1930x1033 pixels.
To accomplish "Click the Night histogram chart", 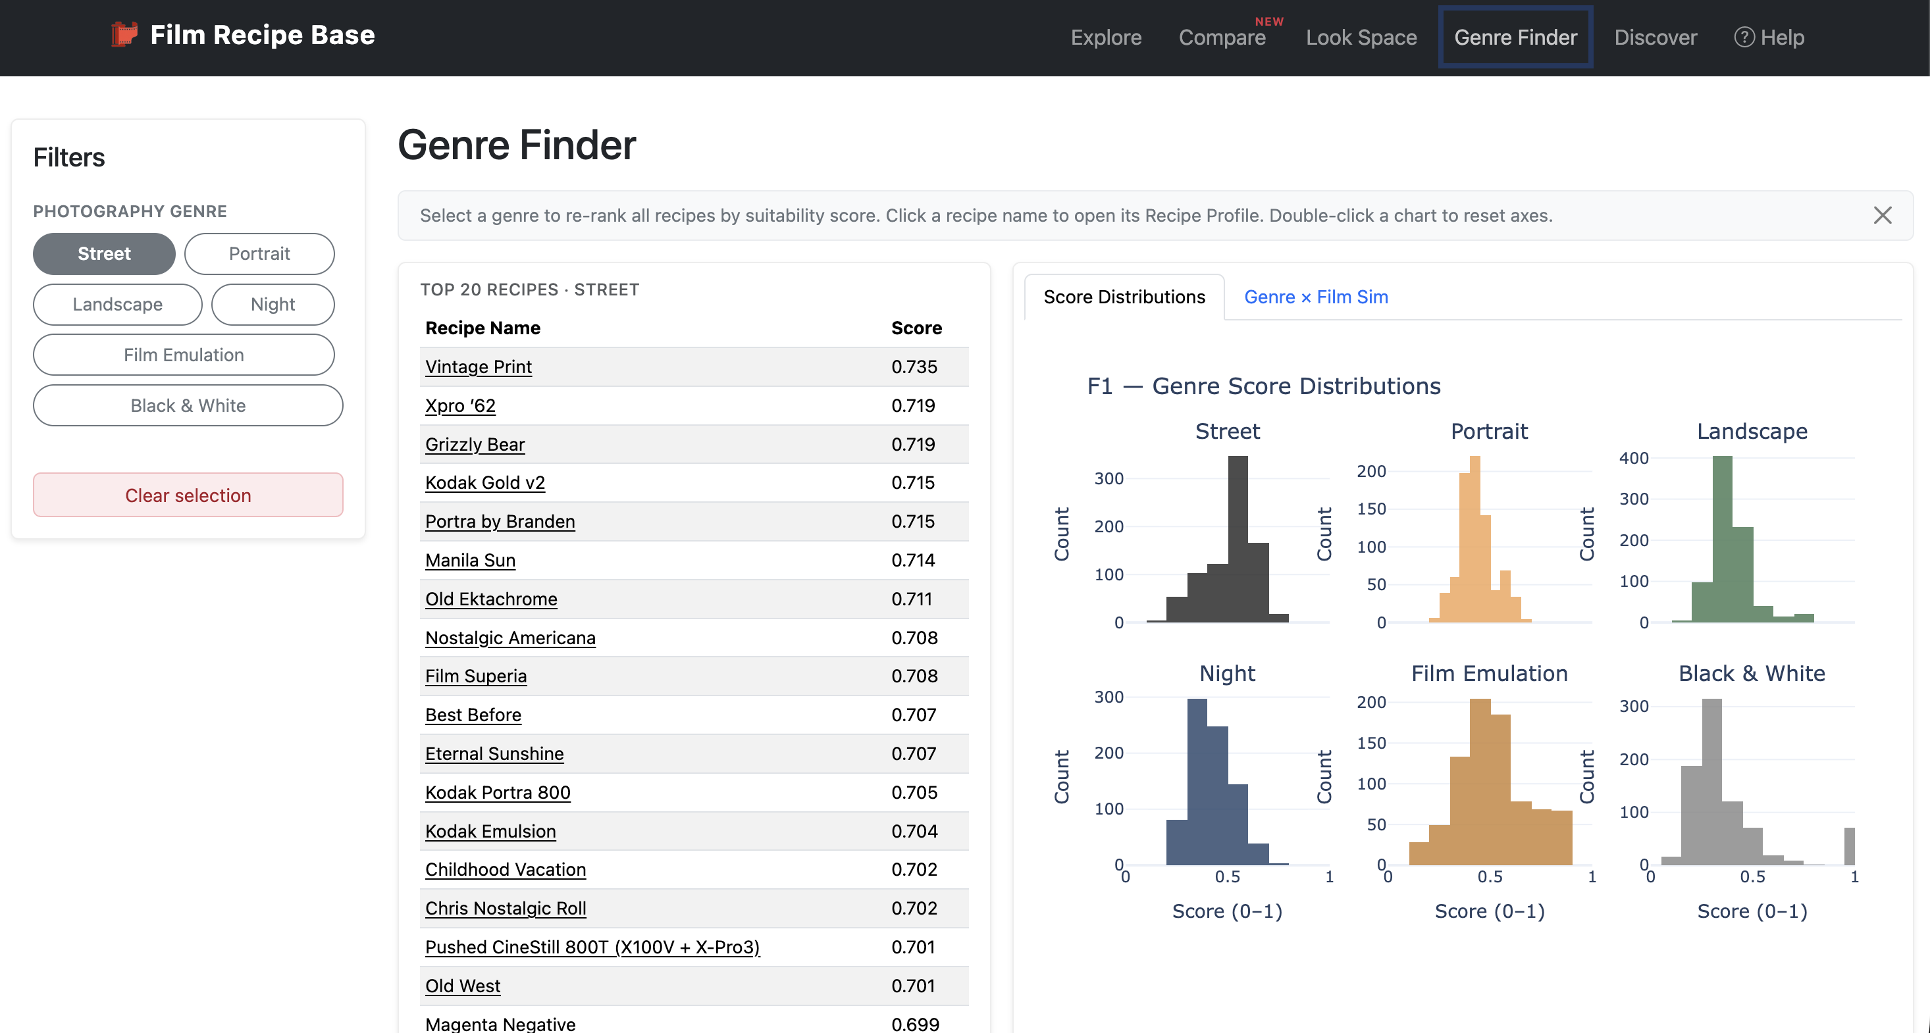I will 1227,782.
